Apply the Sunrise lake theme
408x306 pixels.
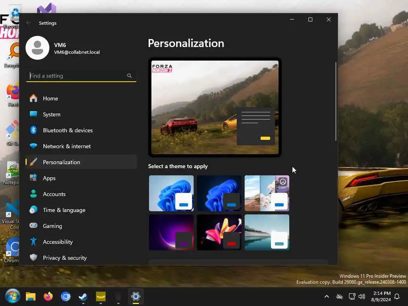click(267, 232)
